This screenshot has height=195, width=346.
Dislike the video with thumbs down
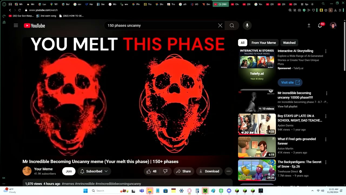pyautogui.click(x=165, y=171)
